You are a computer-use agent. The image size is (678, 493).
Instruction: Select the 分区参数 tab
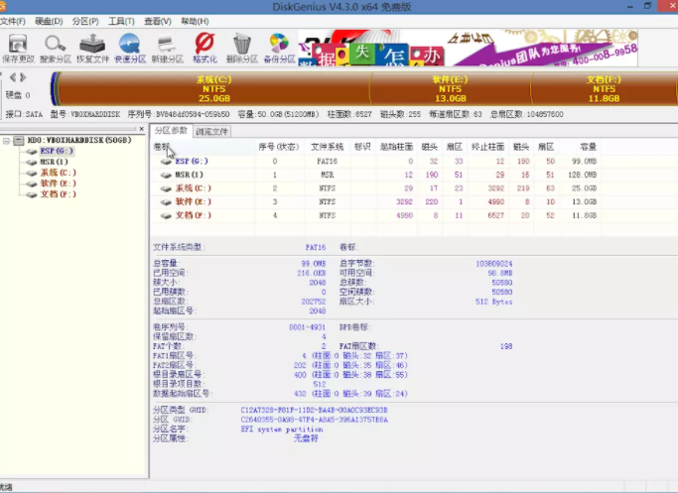pos(171,131)
